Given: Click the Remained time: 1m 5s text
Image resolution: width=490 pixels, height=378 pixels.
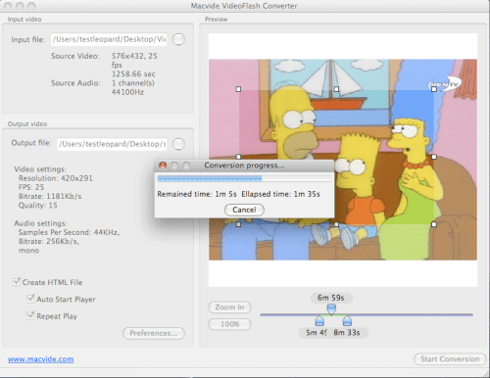Looking at the screenshot, I should [x=197, y=194].
